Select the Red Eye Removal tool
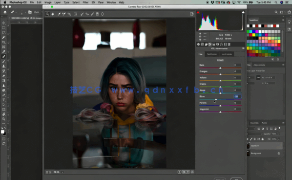 click(x=87, y=14)
